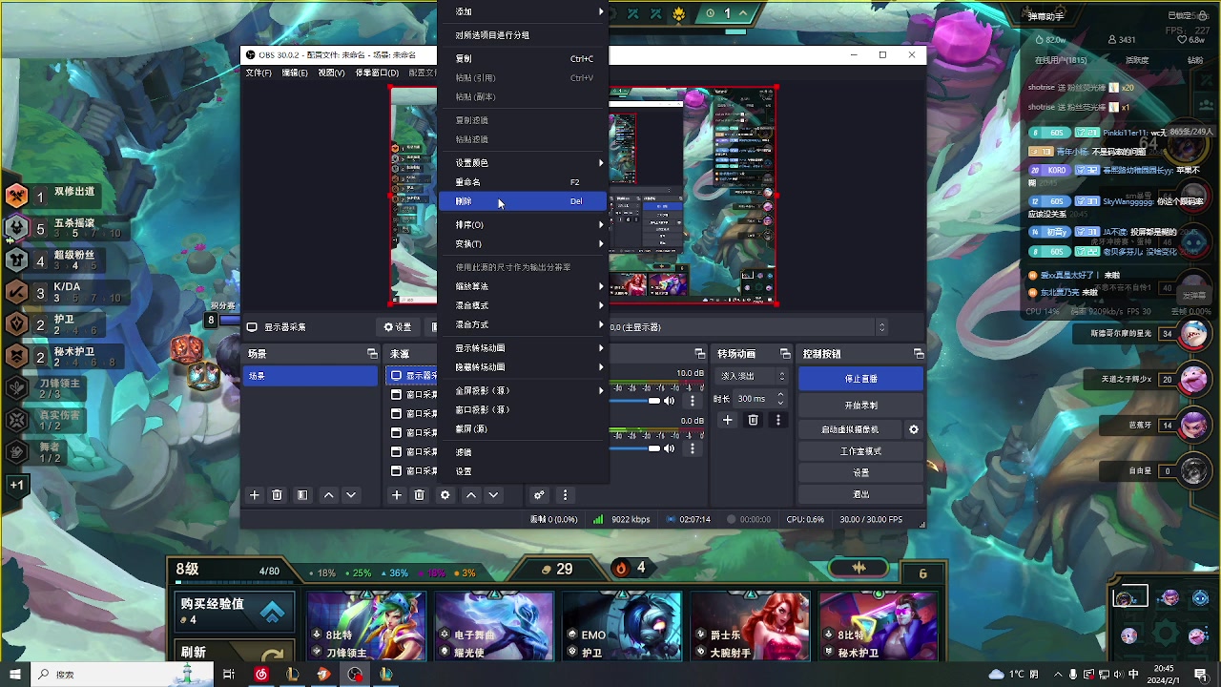Viewport: 1221px width, 687px height.
Task: Open the 停靠窗口(D) menu in OBS
Action: [377, 73]
